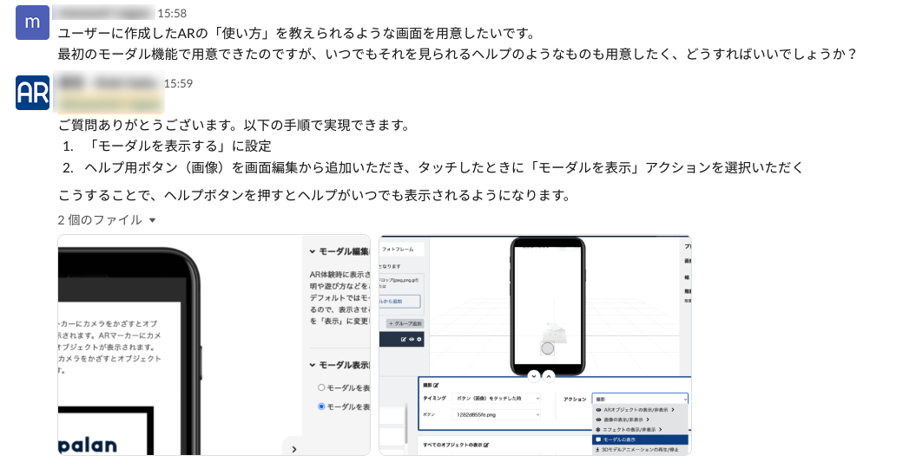Collapse the 2 個のファイル attachments list

[107, 220]
